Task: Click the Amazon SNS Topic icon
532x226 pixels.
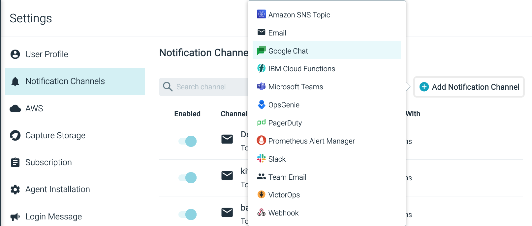Action: pyautogui.click(x=261, y=14)
